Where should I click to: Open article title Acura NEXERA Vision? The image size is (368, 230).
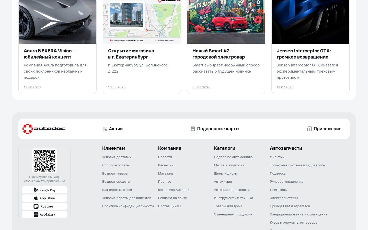[x=51, y=54]
